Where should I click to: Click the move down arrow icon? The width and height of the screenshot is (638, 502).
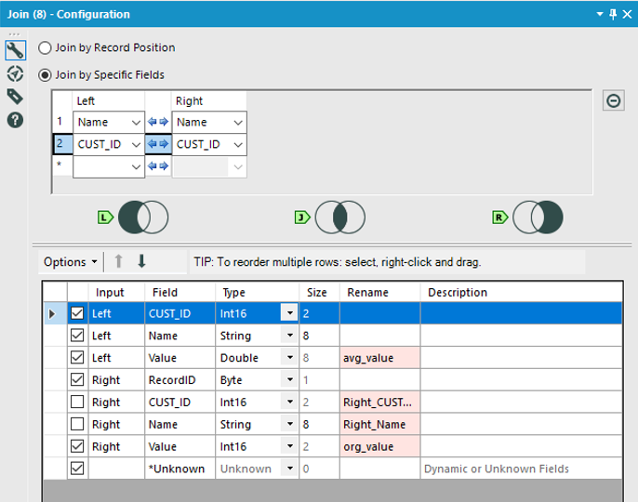click(x=142, y=262)
